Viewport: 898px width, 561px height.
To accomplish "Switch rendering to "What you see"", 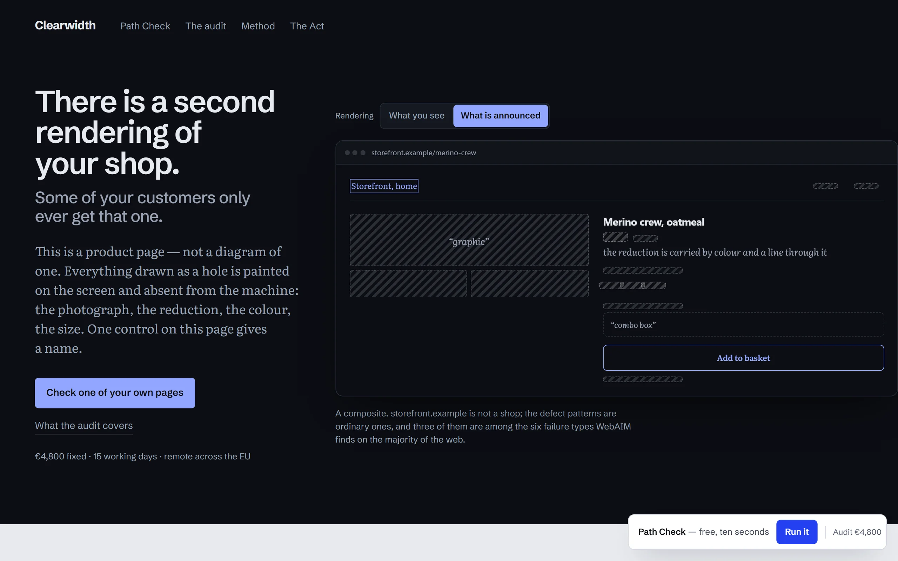I will tap(416, 116).
